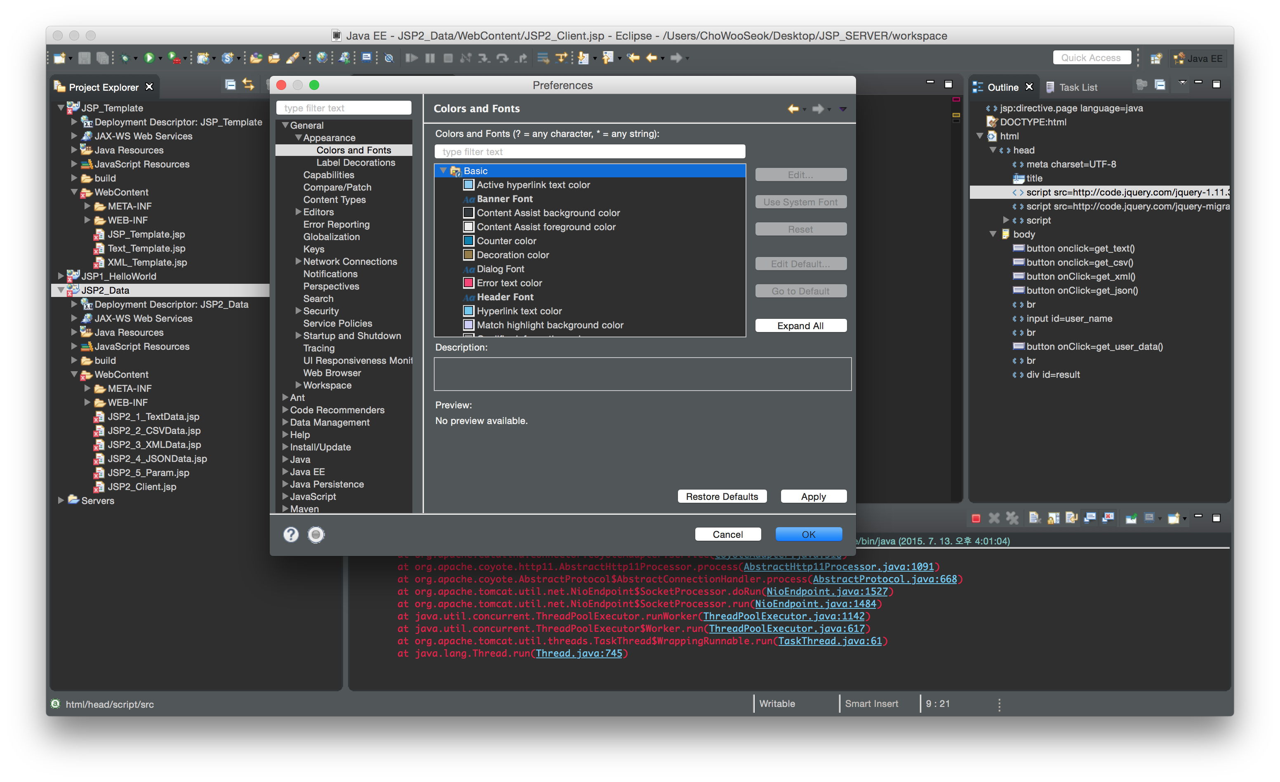Click Collapse All in Project Explorer

pyautogui.click(x=230, y=85)
